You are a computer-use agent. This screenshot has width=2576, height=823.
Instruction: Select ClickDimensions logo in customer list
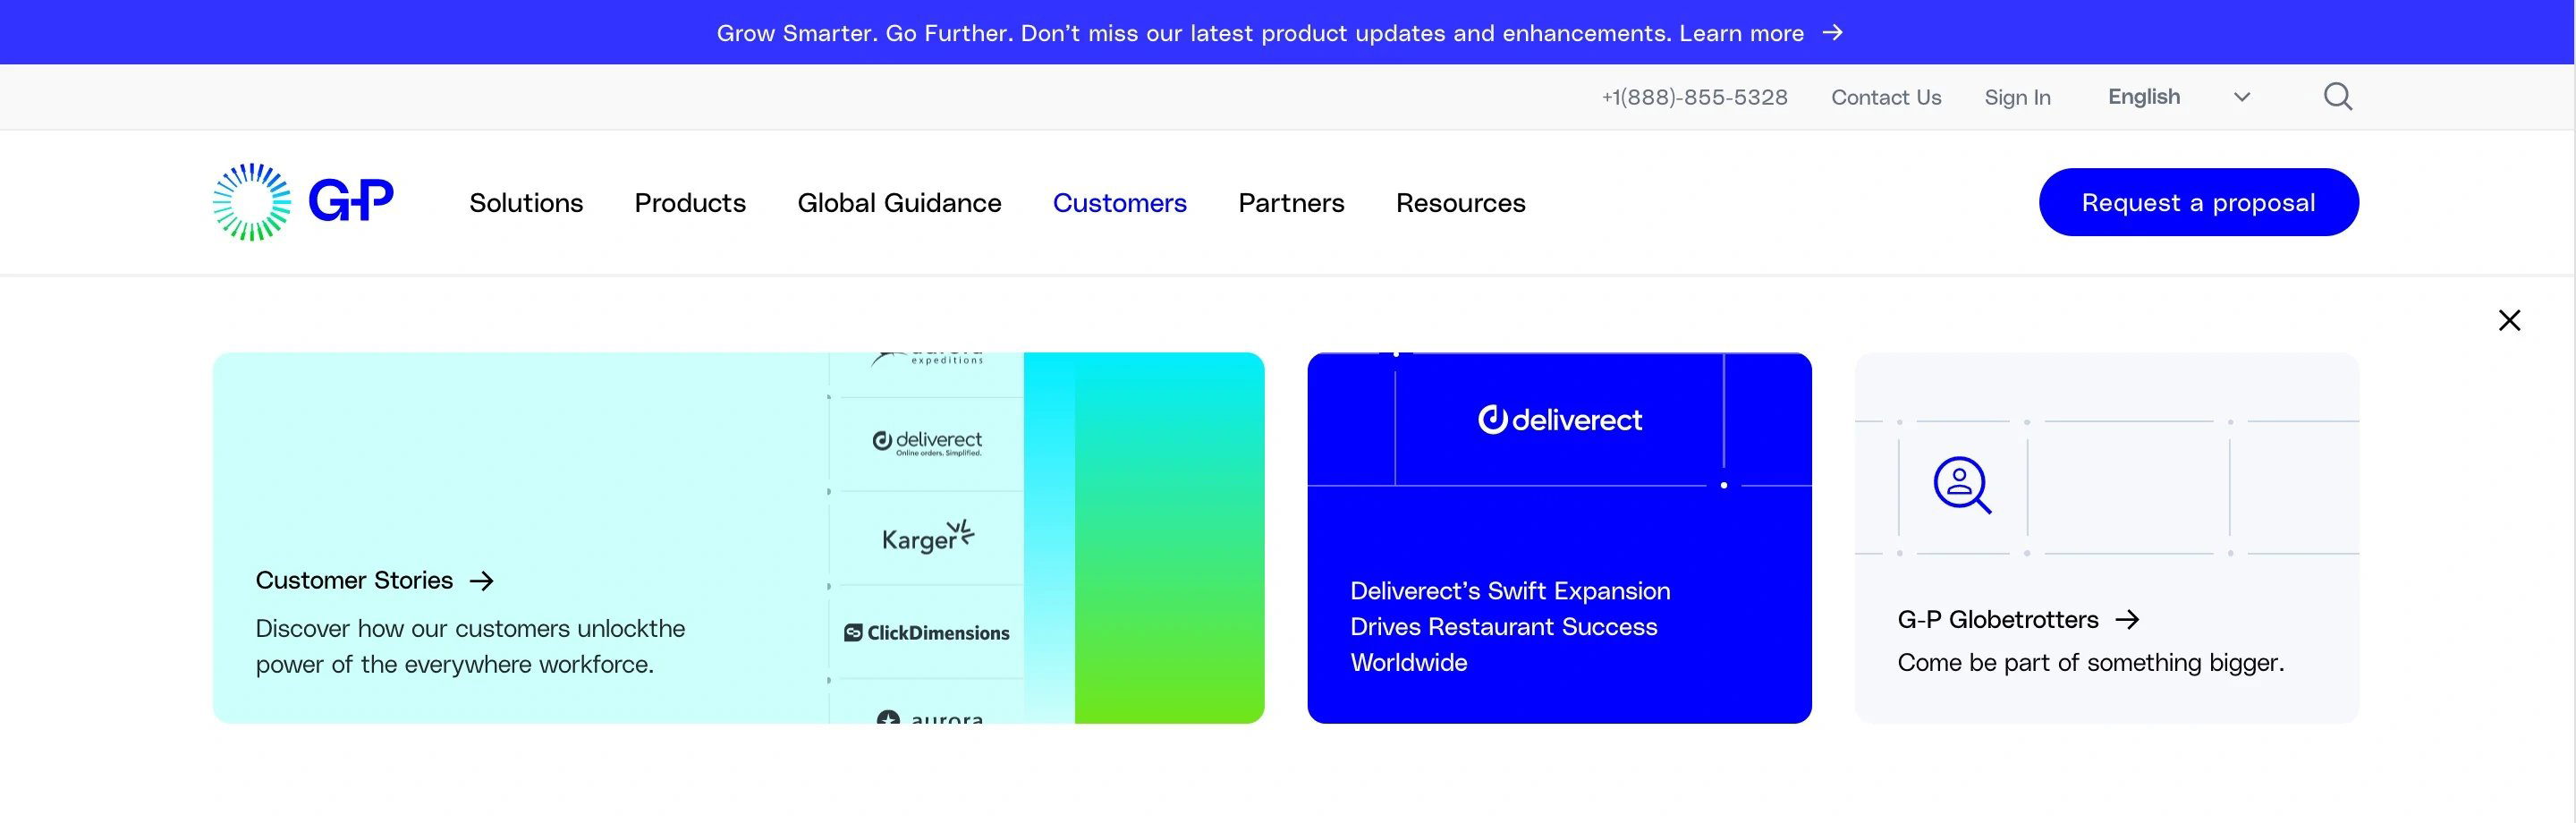point(927,633)
